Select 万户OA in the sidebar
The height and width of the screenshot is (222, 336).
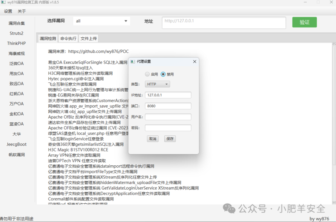pos(16,104)
